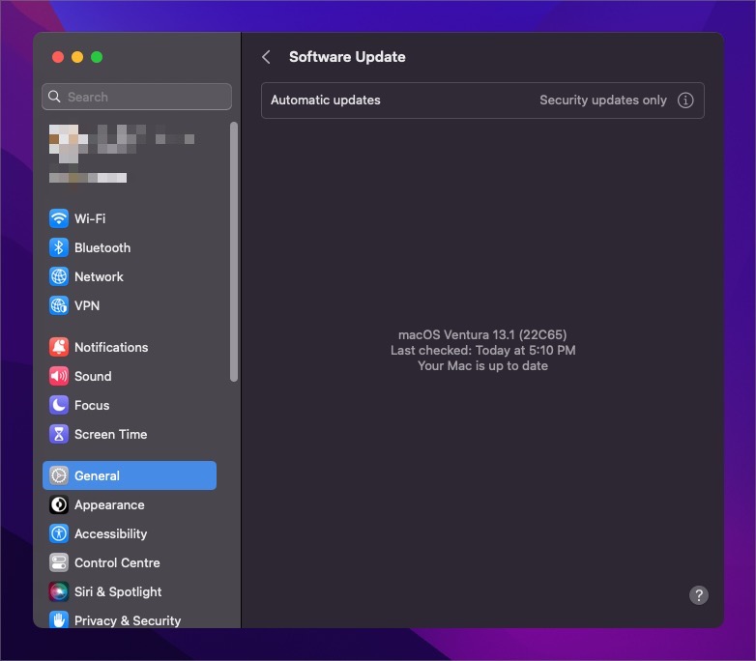Open Siri & Spotlight icon
This screenshot has width=756, height=661.
[x=59, y=591]
